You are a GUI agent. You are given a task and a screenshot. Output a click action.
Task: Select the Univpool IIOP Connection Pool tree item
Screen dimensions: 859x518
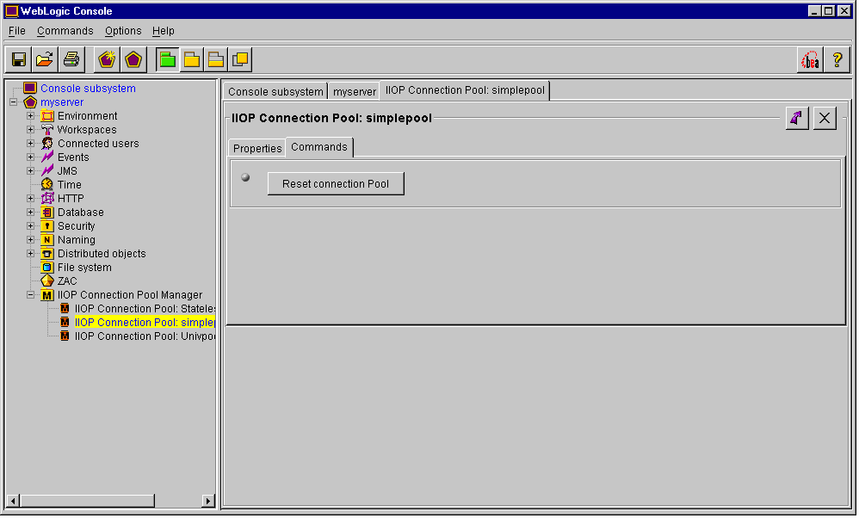click(145, 336)
